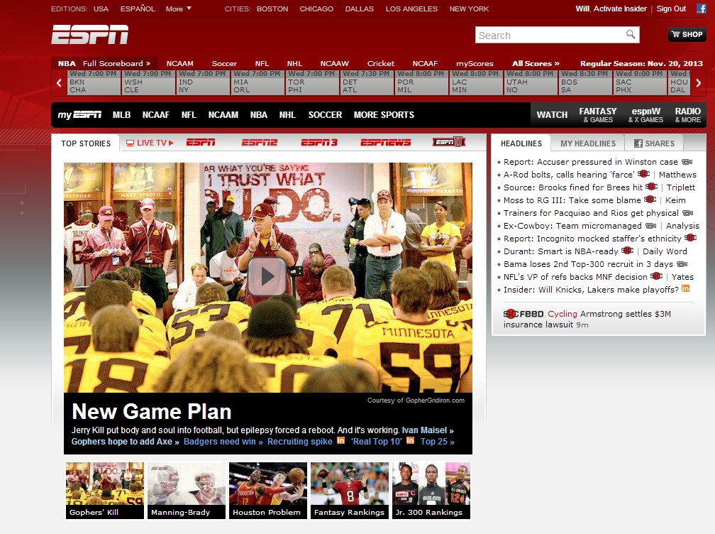Open Jr. 300 Rankings thumbnail
The width and height of the screenshot is (715, 534).
tap(431, 490)
